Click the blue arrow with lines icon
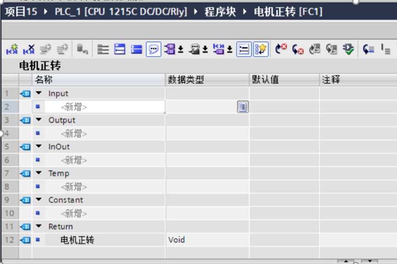The width and height of the screenshot is (397, 264). tap(369, 49)
